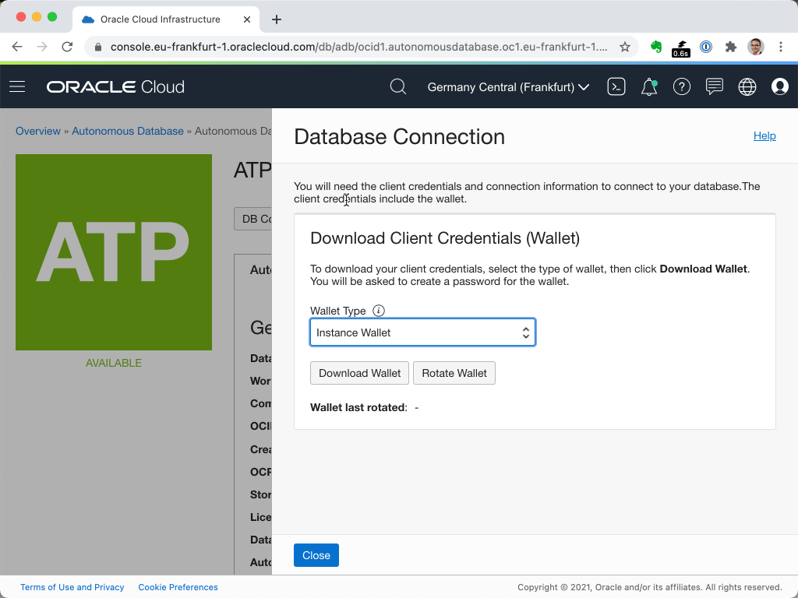
Task: Close the Database Connection panel
Action: 316,555
